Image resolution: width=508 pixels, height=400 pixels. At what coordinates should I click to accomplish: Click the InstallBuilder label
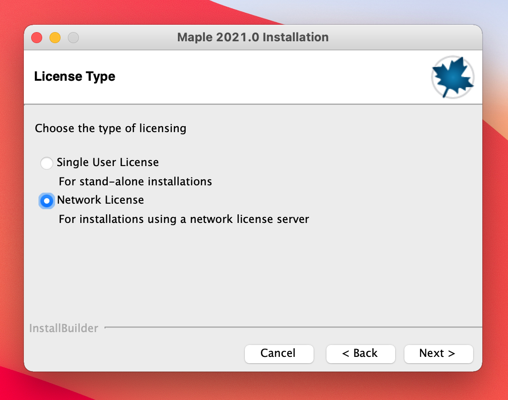(x=64, y=328)
